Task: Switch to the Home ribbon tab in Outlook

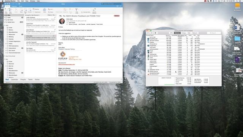Action: point(7,6)
